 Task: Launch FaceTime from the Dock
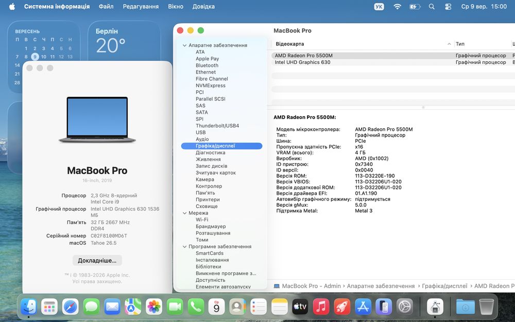175,307
